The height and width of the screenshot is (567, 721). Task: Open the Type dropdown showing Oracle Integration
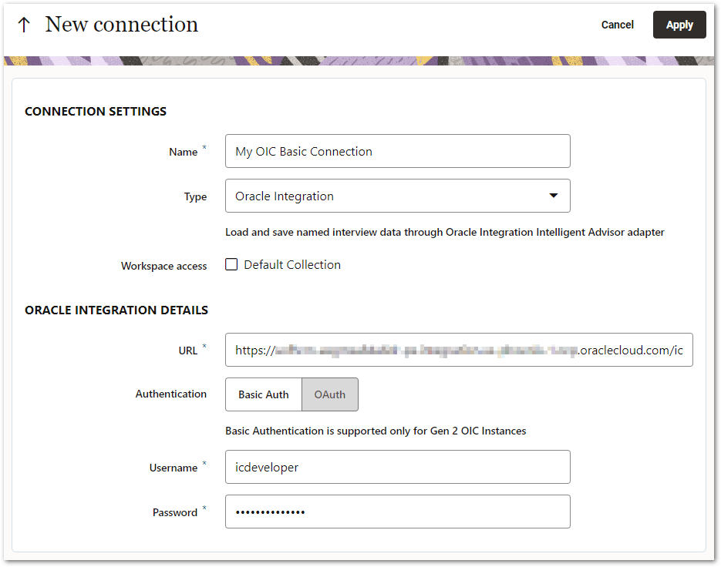(x=397, y=196)
